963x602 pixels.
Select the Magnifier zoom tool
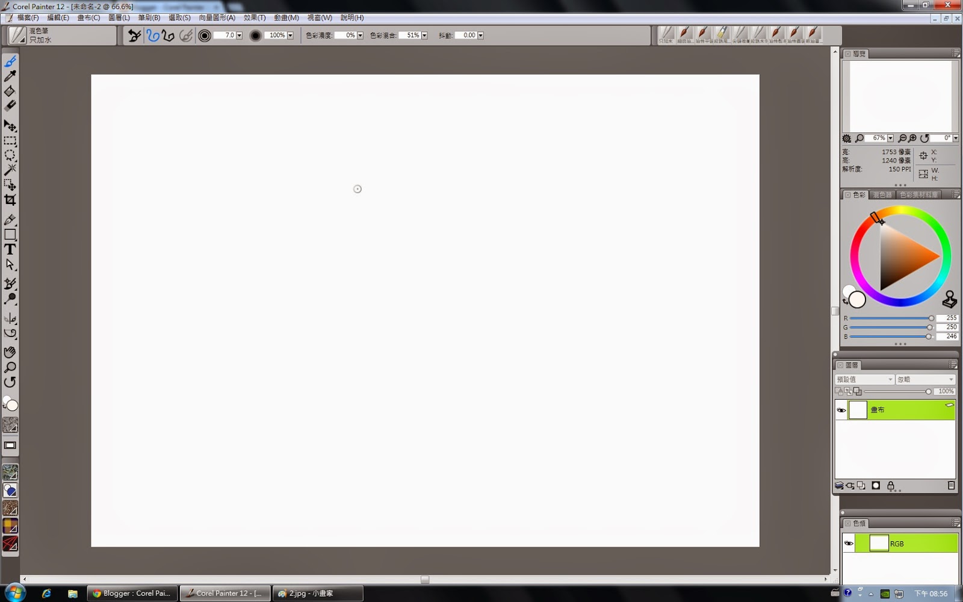[10, 368]
